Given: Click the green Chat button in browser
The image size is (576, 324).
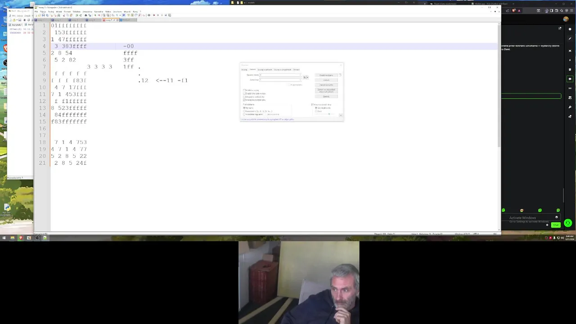Looking at the screenshot, I should click(x=556, y=225).
